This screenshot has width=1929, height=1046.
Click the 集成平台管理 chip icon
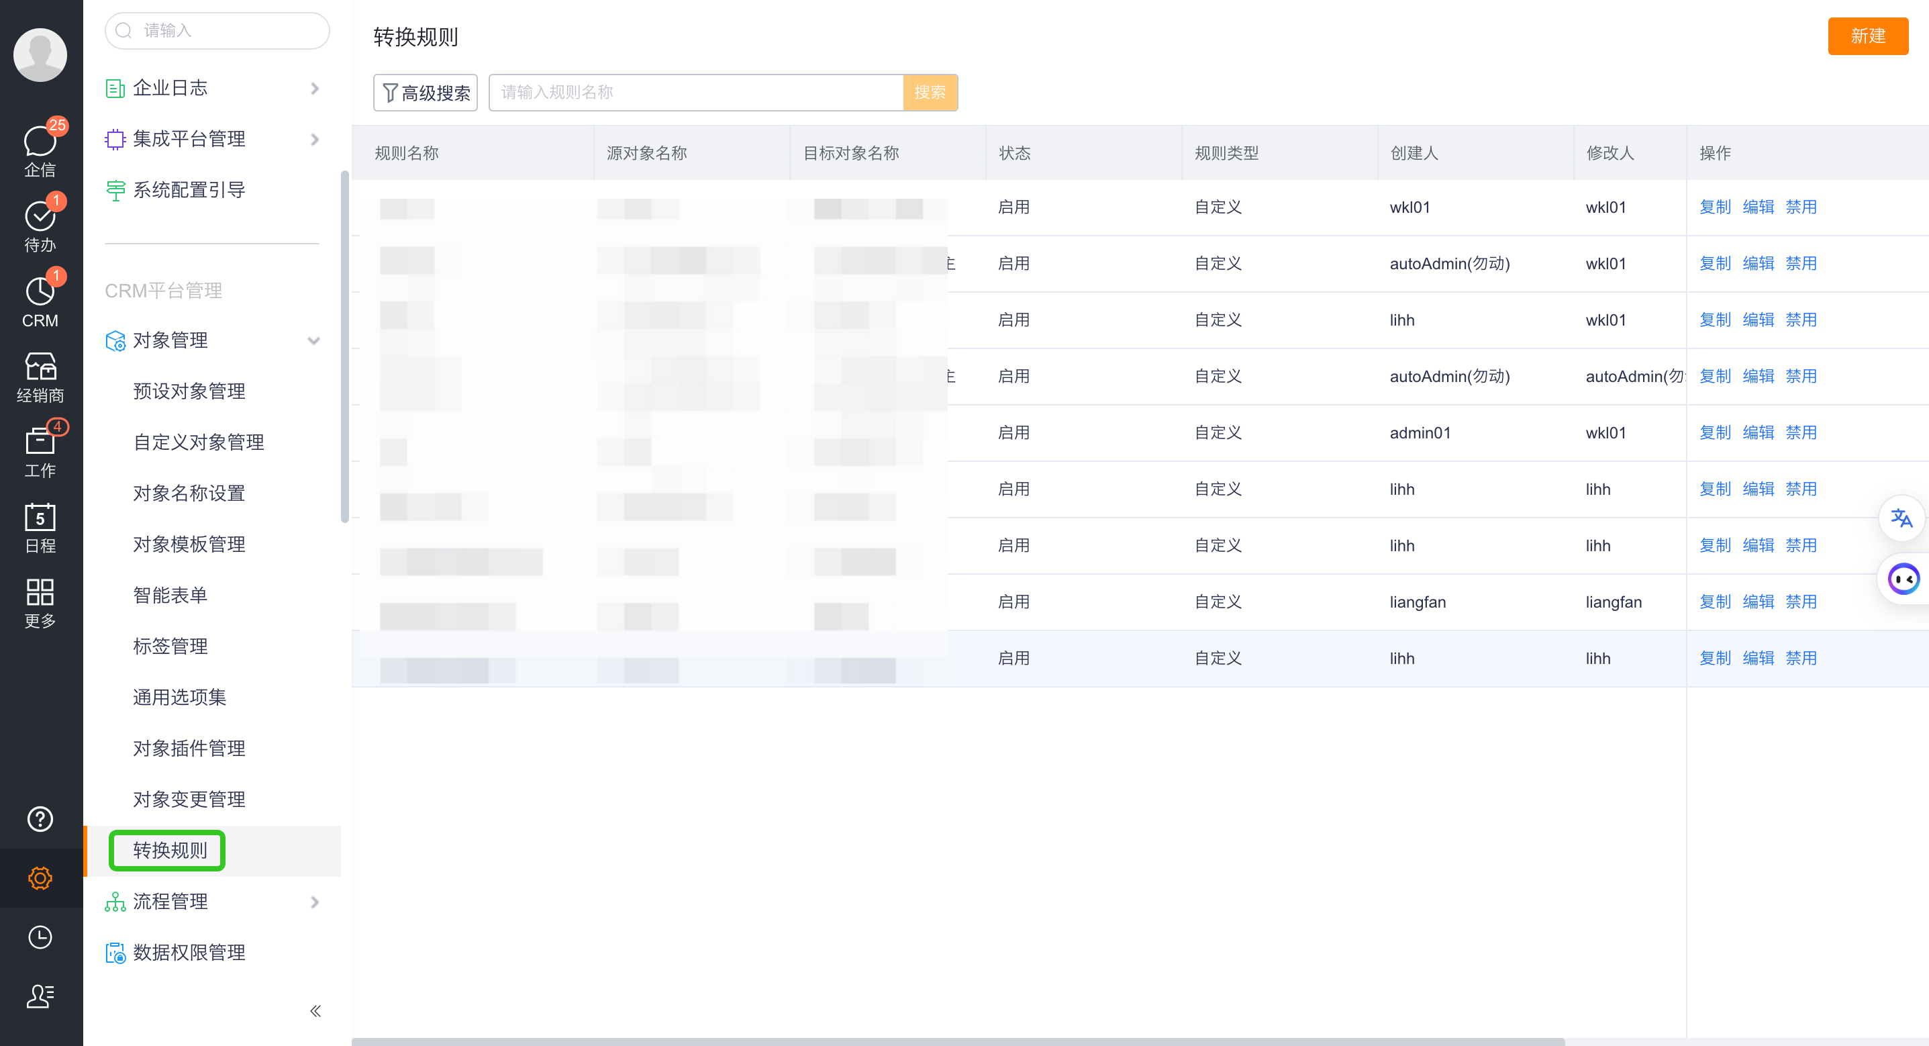[115, 140]
